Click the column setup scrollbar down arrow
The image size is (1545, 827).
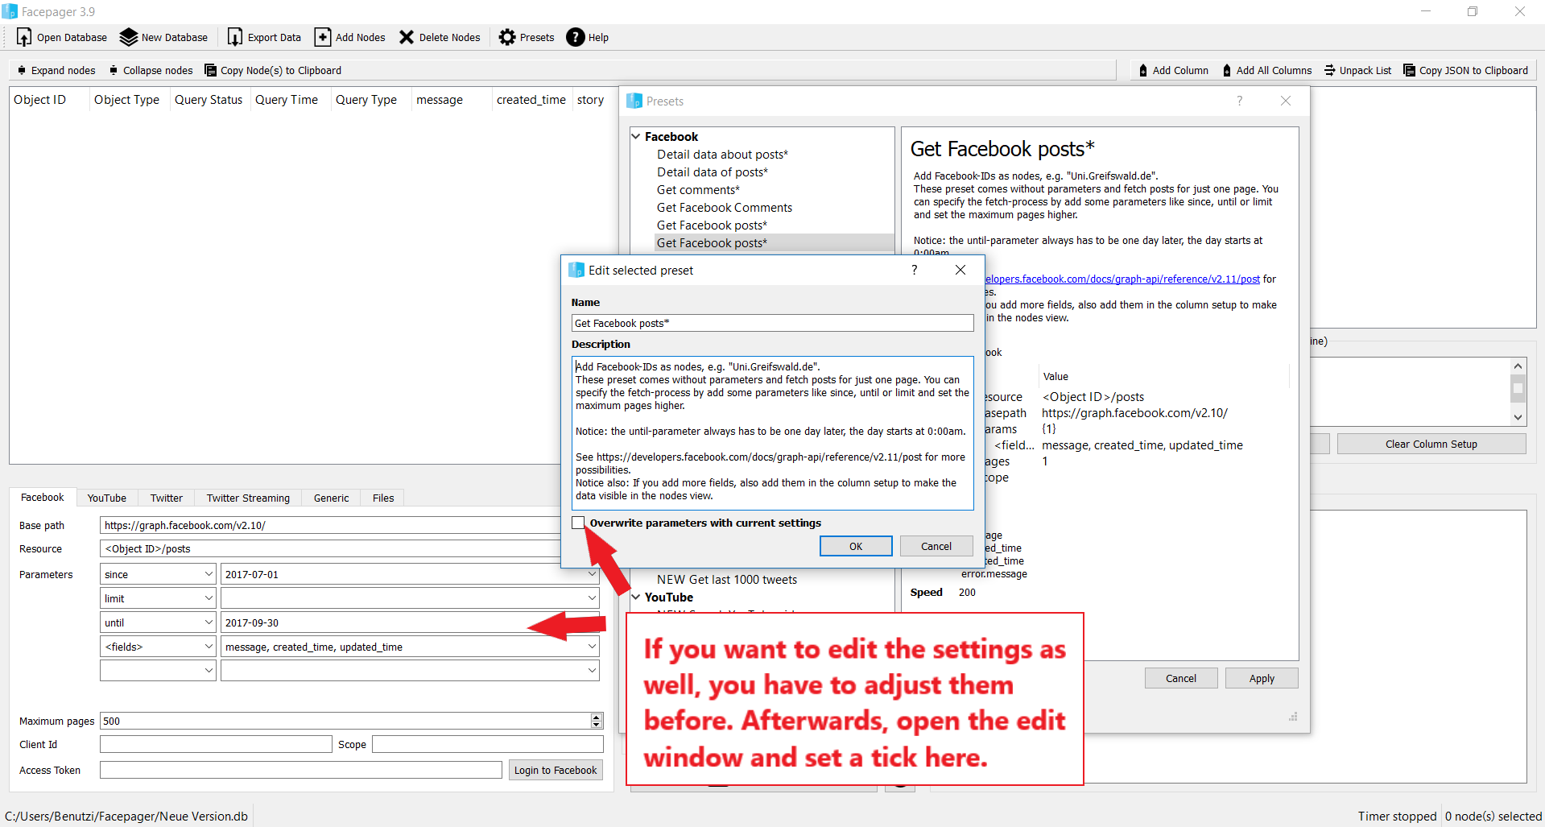1518,417
